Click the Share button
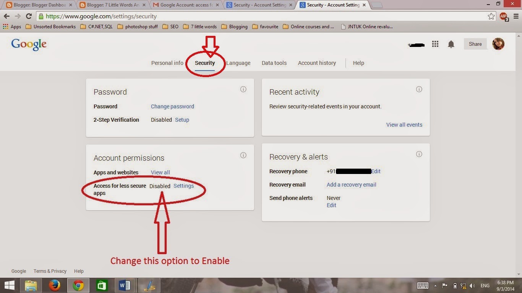This screenshot has width=522, height=293. pos(475,44)
